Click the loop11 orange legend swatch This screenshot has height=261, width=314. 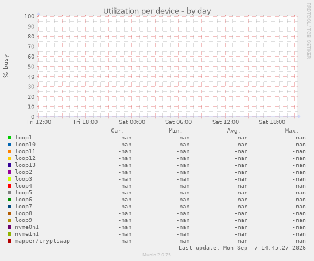[x=10, y=151]
